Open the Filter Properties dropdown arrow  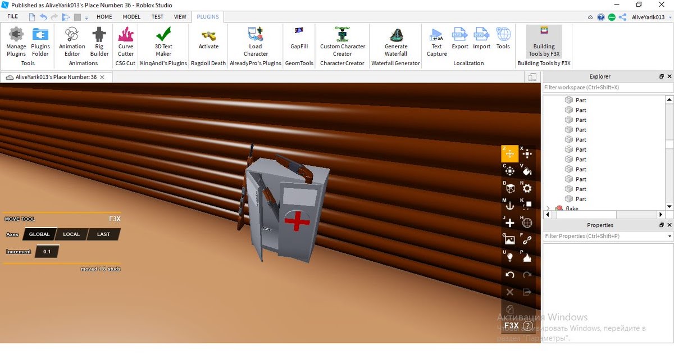coord(669,237)
